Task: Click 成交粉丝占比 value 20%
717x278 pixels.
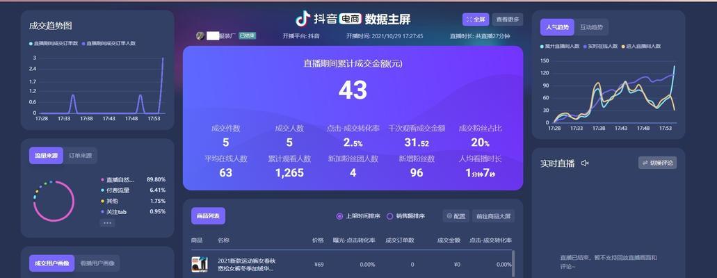Action: 480,142
